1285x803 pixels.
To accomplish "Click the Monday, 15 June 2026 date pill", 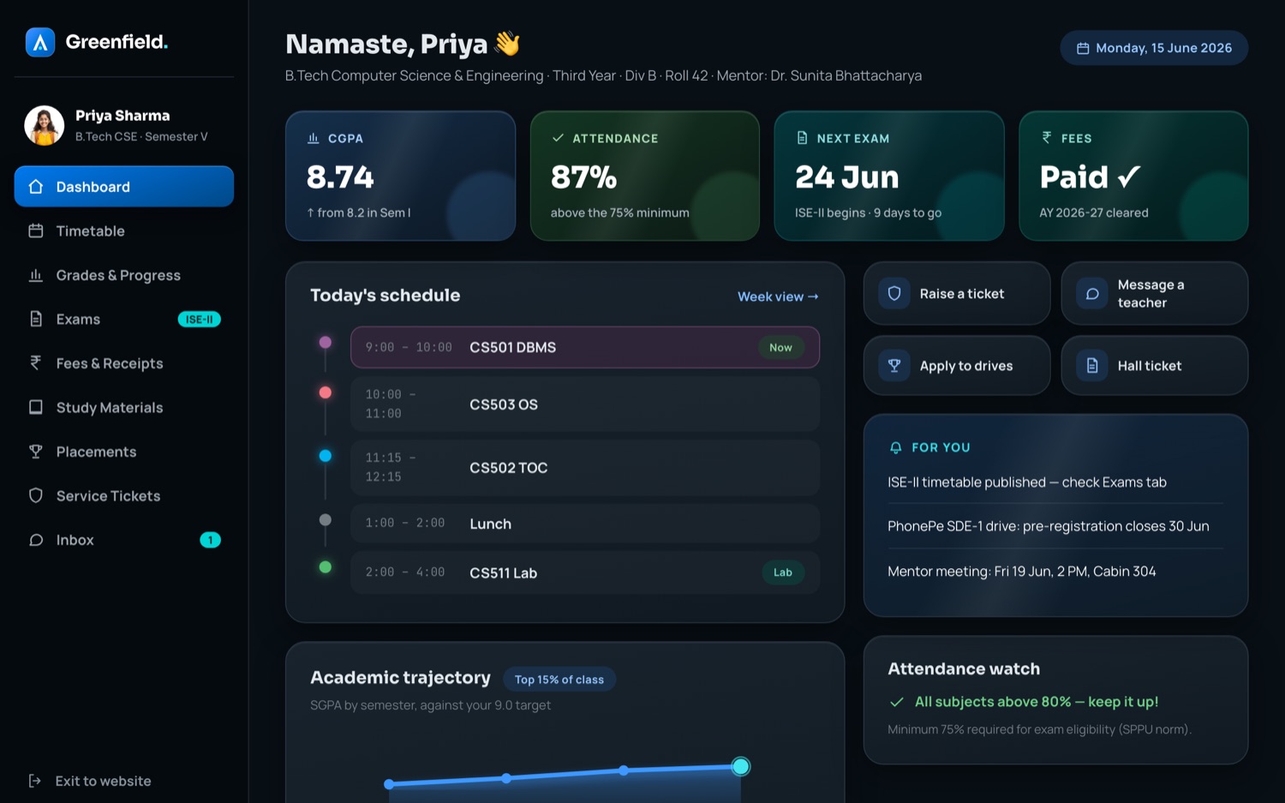I will coord(1154,48).
